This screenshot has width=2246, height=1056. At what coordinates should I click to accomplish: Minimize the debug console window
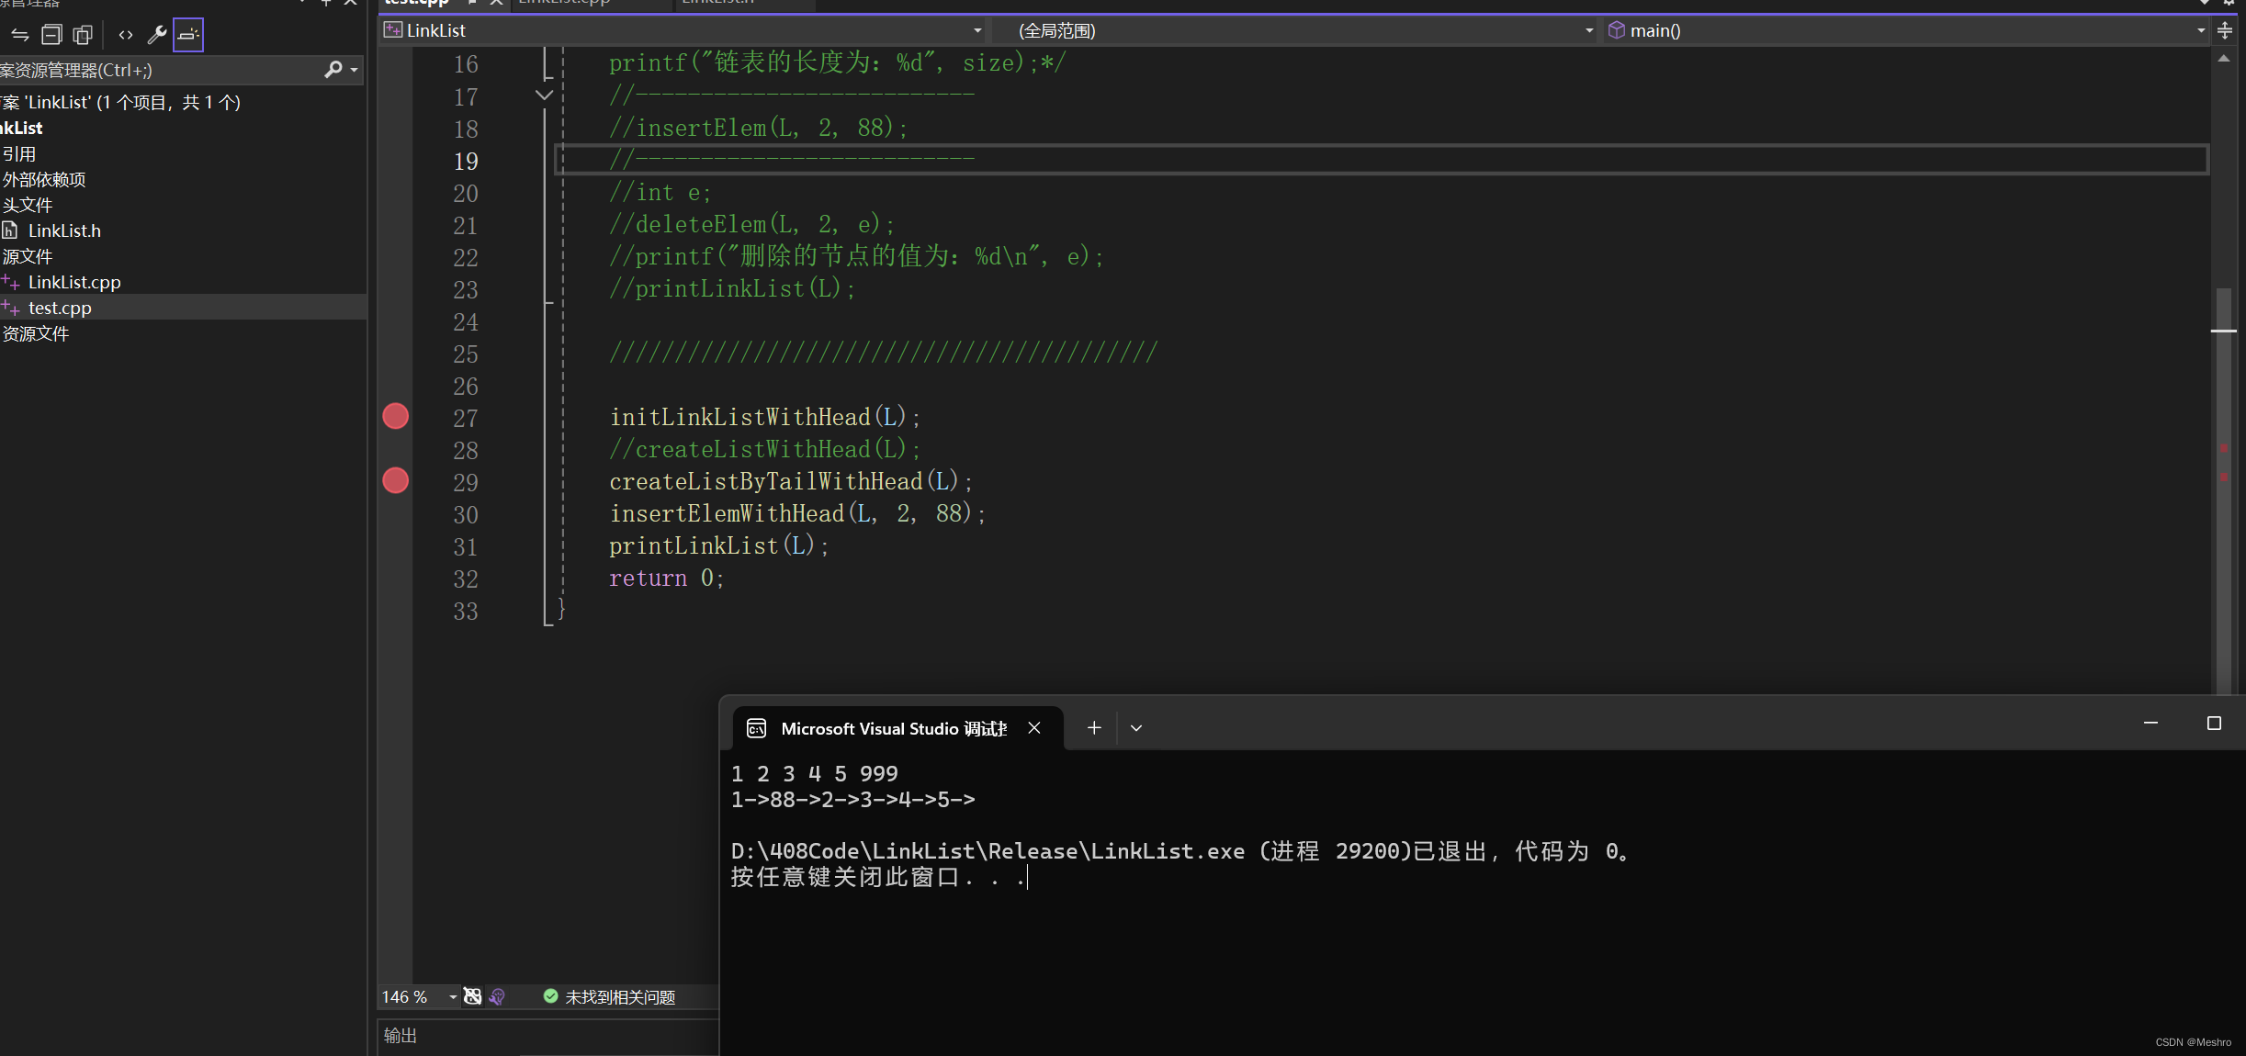pos(2150,724)
